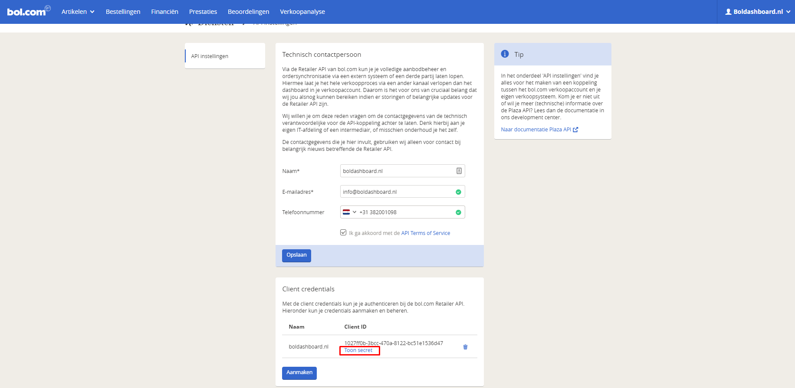Go to the Verkoopanalyse menu

click(302, 12)
